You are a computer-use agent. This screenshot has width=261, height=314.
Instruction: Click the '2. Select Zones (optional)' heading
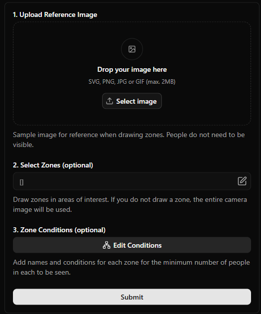[53, 165]
